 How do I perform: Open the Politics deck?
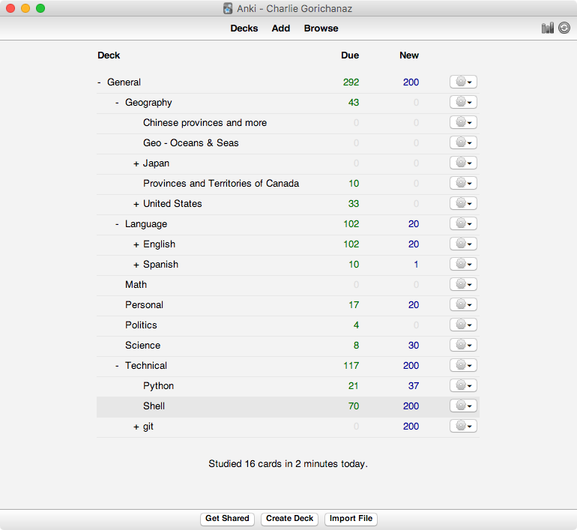point(141,325)
